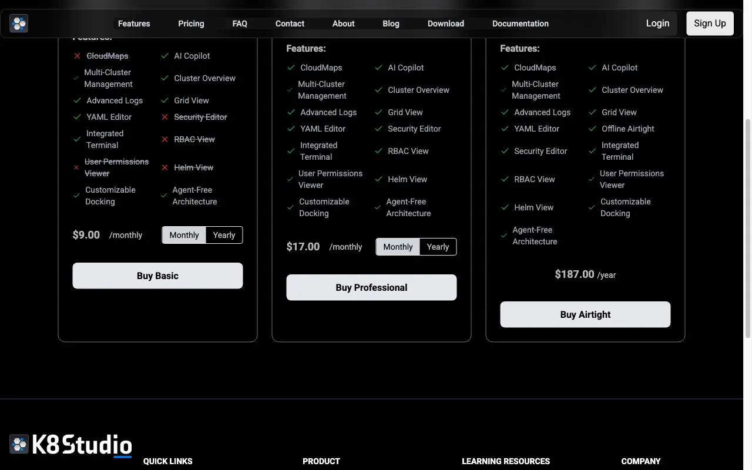The height and width of the screenshot is (470, 752).
Task: Click struck-through Security Editor text in Basic plan
Action: [x=200, y=117]
